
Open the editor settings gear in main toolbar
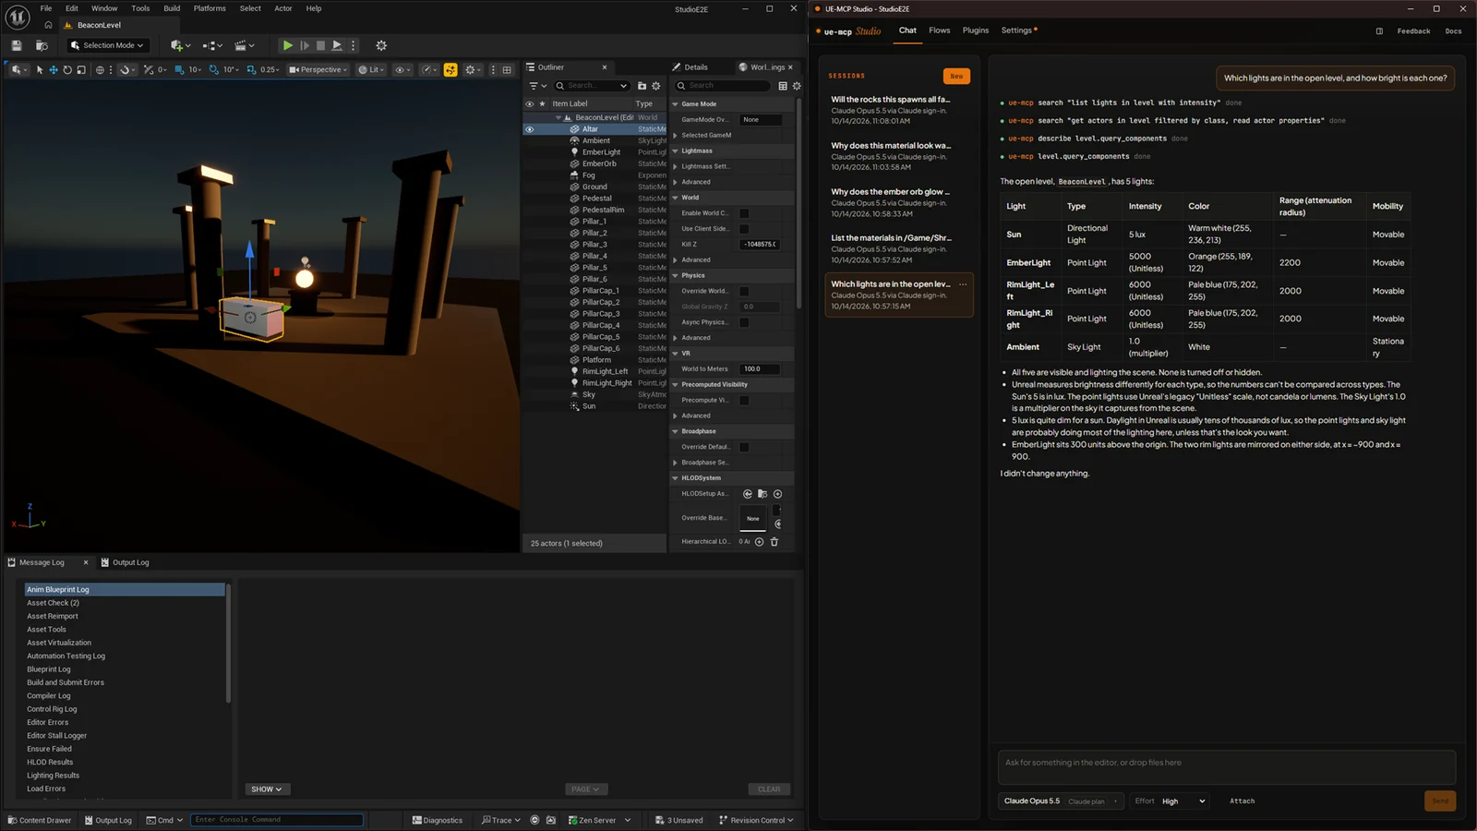[381, 45]
